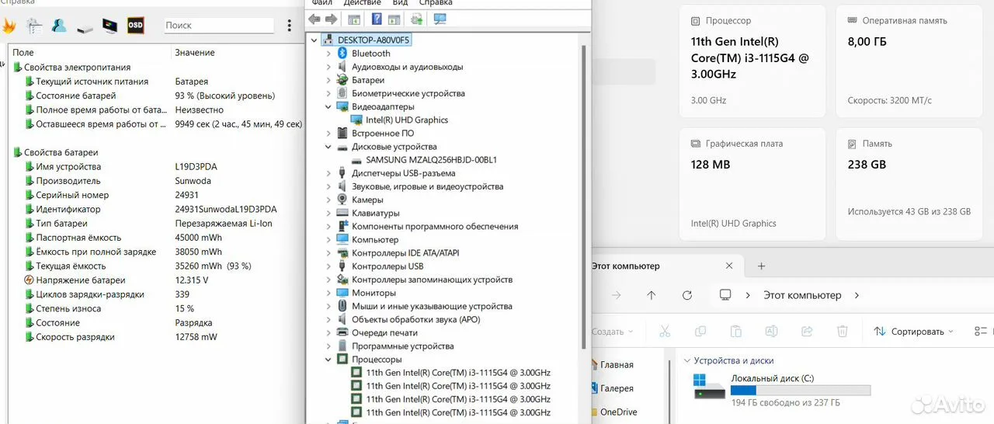Click the flame icon in AIDA64 toolbar
Viewport: 994px width, 424px height.
pos(9,26)
